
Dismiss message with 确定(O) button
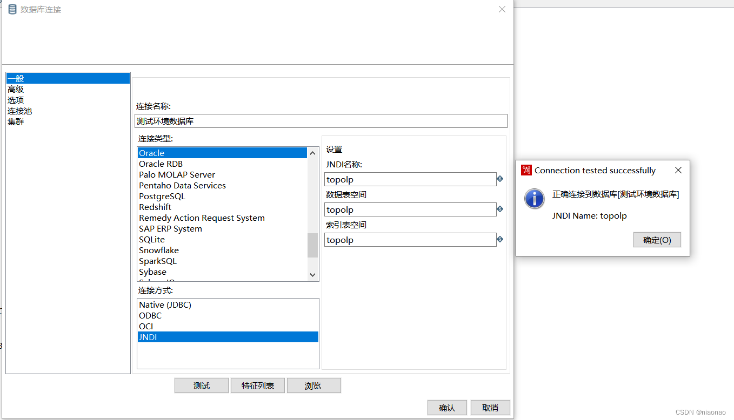pyautogui.click(x=657, y=240)
